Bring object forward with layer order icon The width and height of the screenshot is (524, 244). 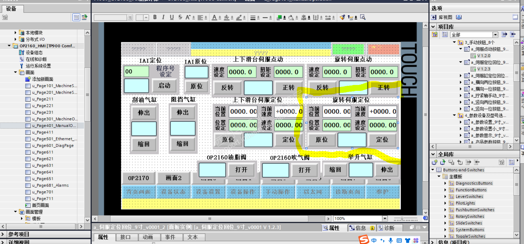281,17
